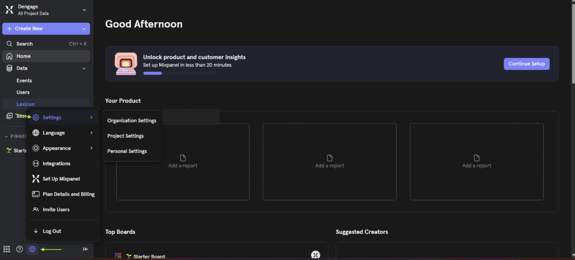The height and width of the screenshot is (260, 575).
Task: Click the Appearance sun icon
Action: 36,148
